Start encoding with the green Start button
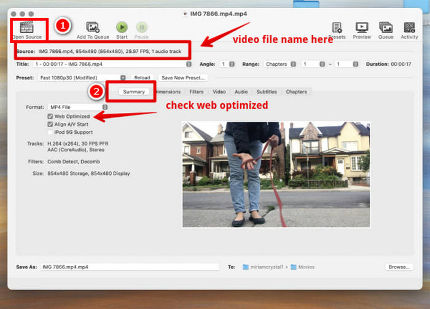The image size is (430, 309). [x=122, y=27]
